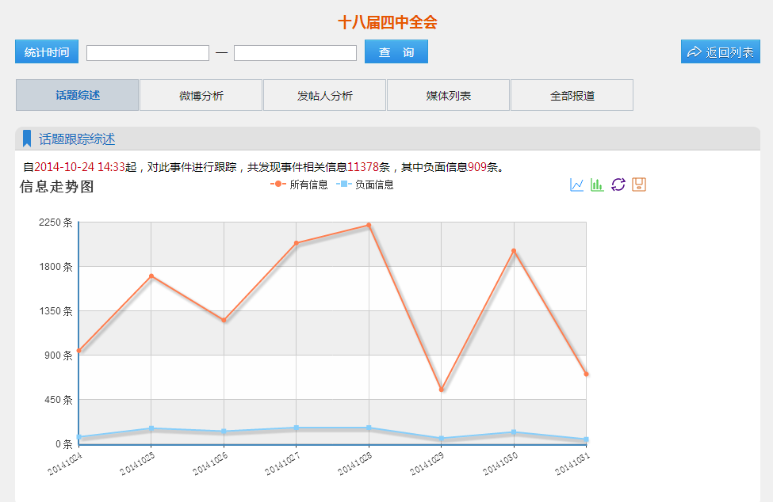Select the 媒体列表 tab
The width and height of the screenshot is (773, 502).
coord(448,95)
